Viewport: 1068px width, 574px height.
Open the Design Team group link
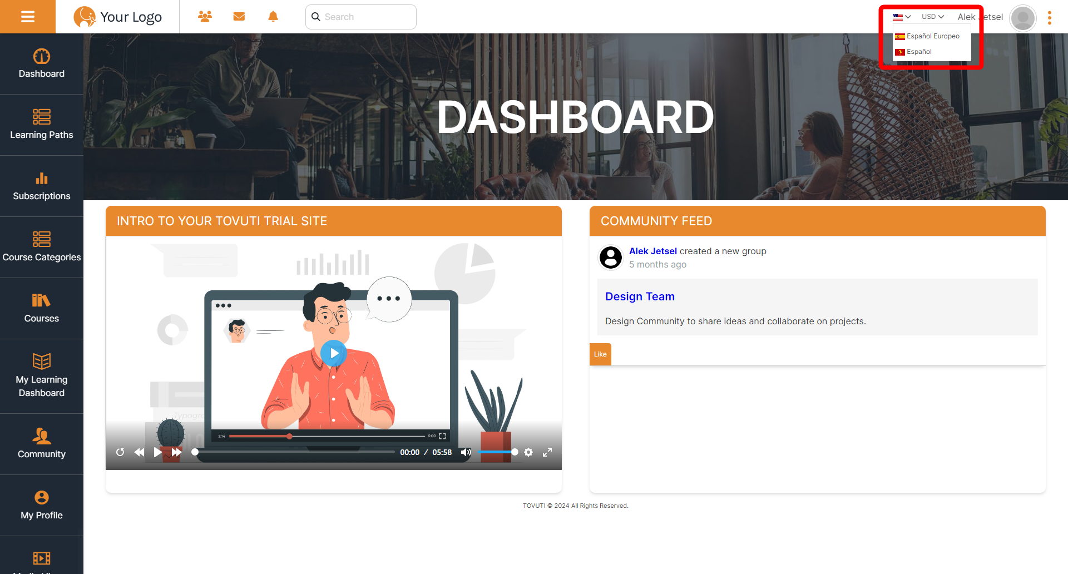click(x=640, y=296)
